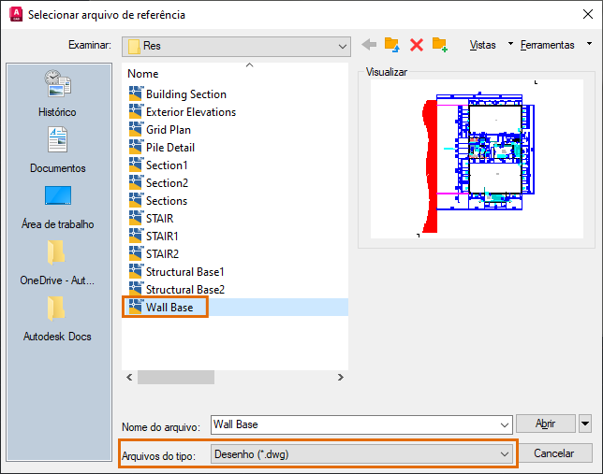Screen dimensions: 603x474
Task: Open the arrow menu next to Abrir
Action: [x=585, y=424]
